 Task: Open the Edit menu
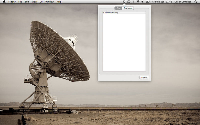pyautogui.click(x=27, y=2)
